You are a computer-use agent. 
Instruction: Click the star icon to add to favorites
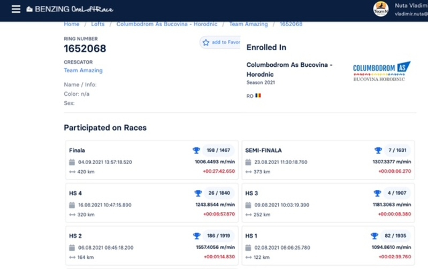[x=206, y=42]
